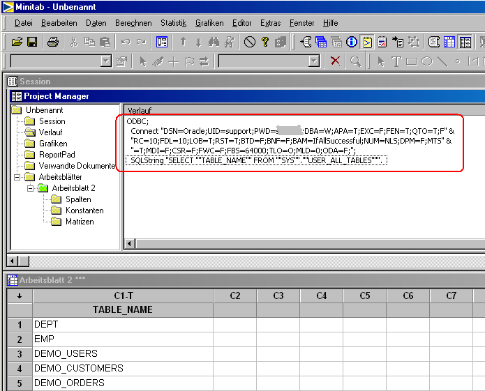Activate the current data window grid icon
Image resolution: width=485 pixels, height=391 pixels.
(x=449, y=42)
